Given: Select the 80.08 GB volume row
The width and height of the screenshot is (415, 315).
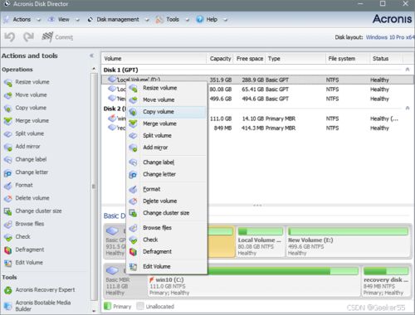Looking at the screenshot, I should pyautogui.click(x=257, y=90).
